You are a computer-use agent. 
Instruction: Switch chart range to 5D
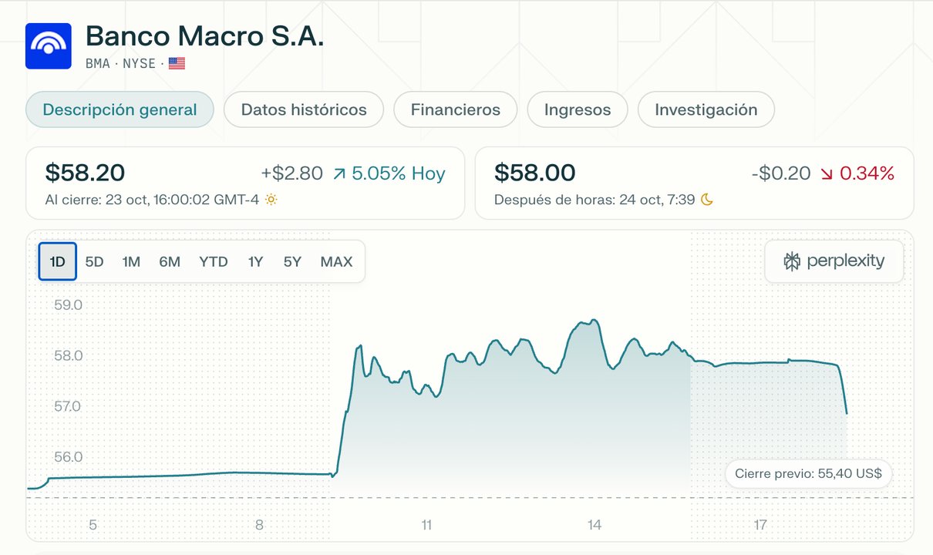94,261
